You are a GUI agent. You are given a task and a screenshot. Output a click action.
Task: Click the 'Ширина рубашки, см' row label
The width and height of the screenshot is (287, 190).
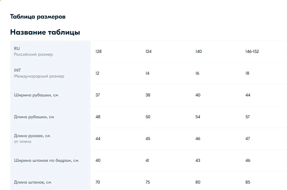[36, 95]
